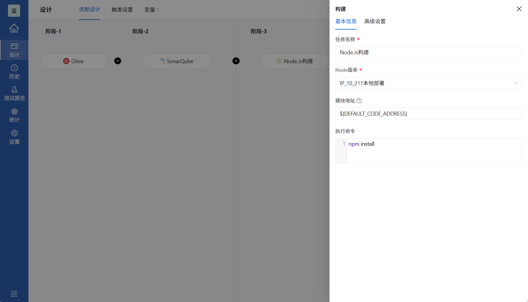528x302 pixels.
Task: Click the blue 蓝 avatar at top left
Action: click(x=14, y=10)
